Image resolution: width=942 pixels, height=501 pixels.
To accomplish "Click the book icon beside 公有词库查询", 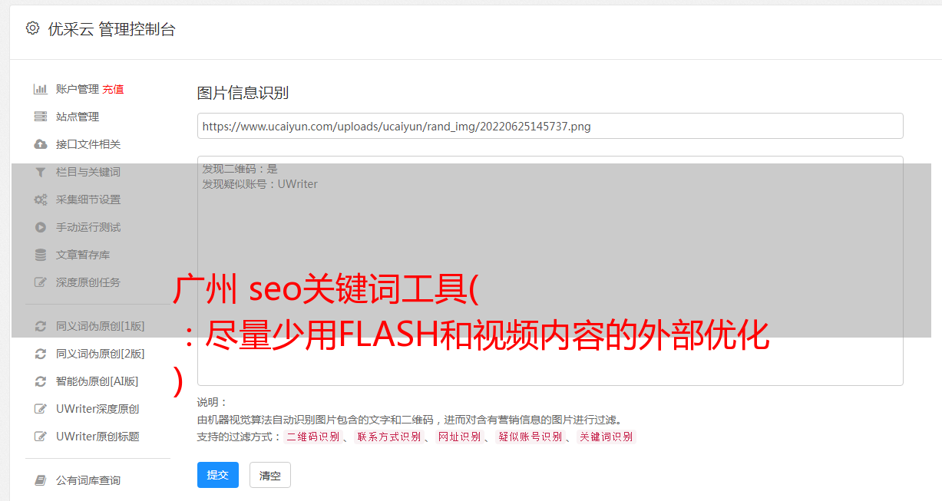I will pos(41,480).
